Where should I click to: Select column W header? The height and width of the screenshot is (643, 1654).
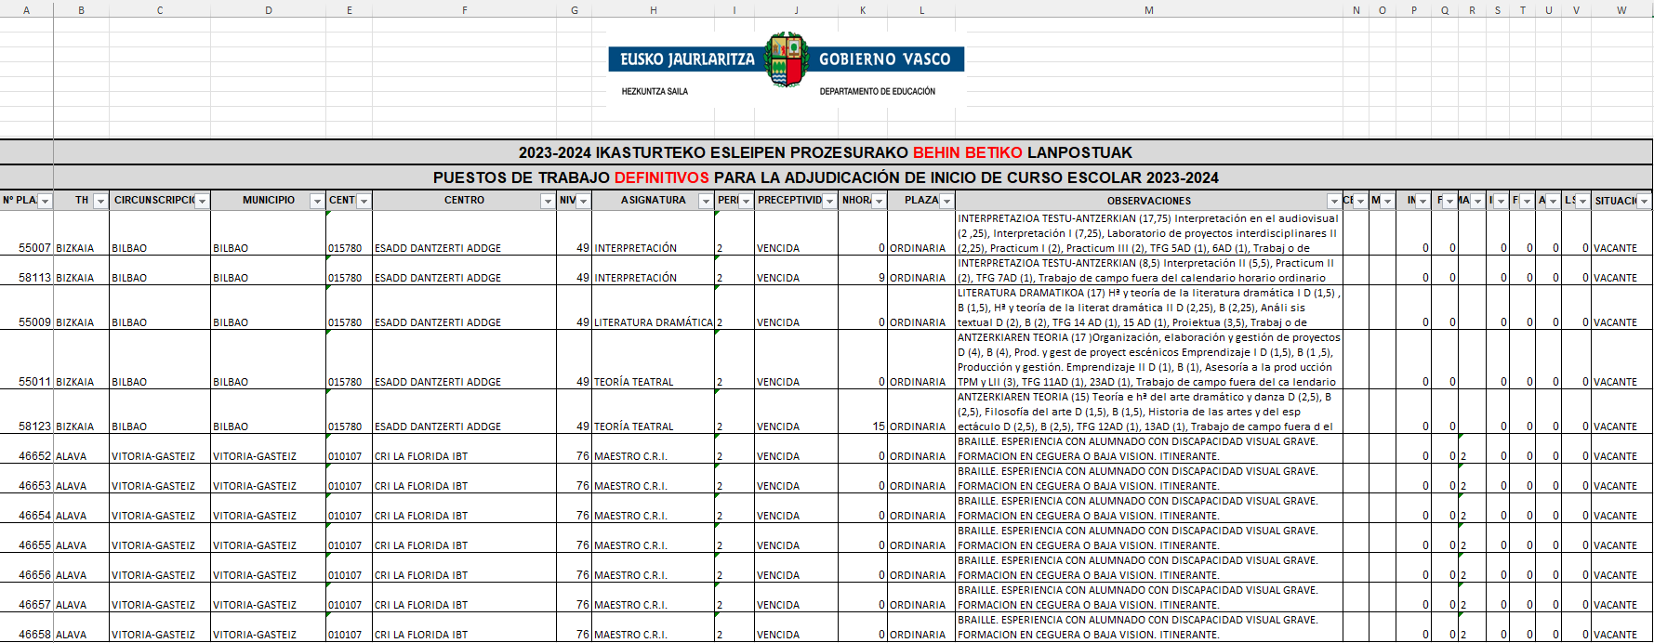pos(1621,10)
